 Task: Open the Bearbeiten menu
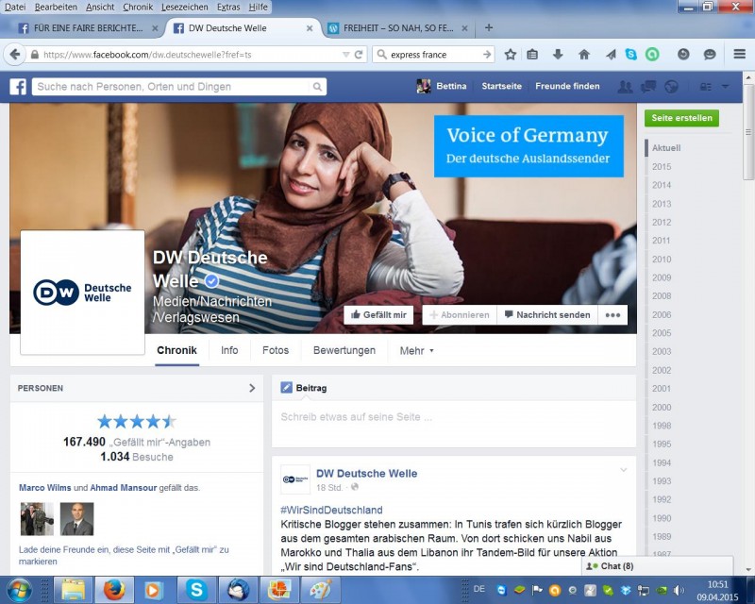(x=56, y=7)
